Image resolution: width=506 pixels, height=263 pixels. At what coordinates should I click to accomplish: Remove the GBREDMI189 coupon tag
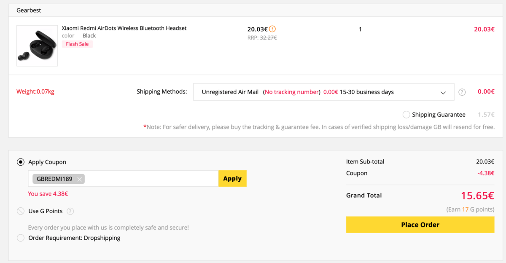pyautogui.click(x=79, y=179)
